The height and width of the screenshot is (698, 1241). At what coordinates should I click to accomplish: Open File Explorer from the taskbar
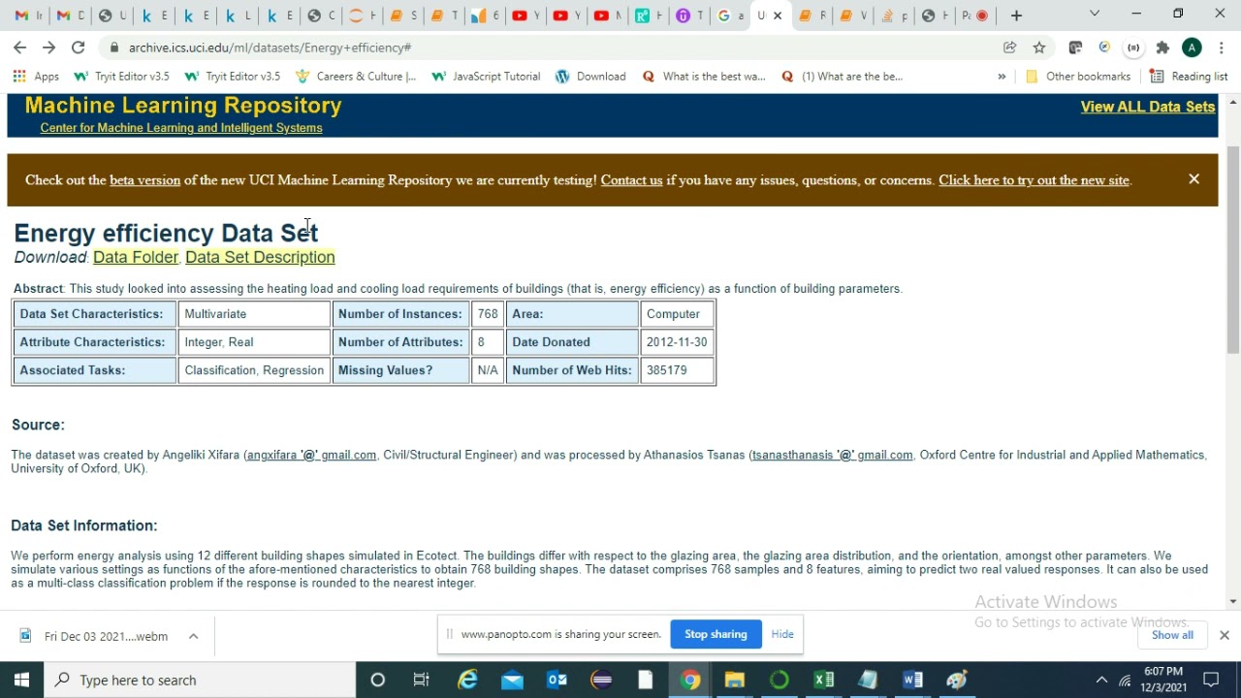point(734,680)
